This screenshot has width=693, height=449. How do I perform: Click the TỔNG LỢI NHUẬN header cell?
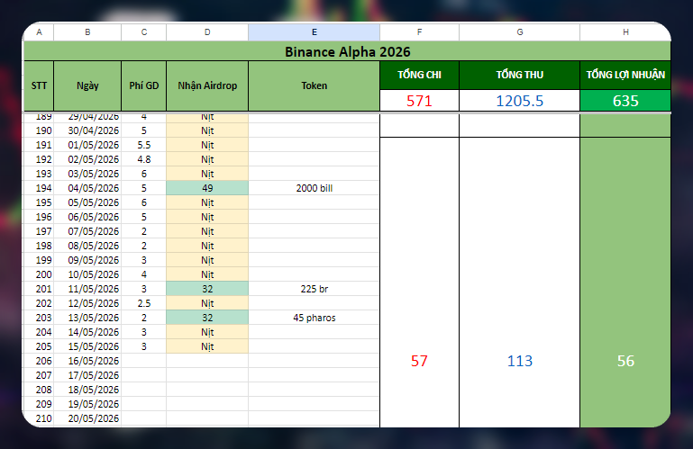(x=625, y=75)
